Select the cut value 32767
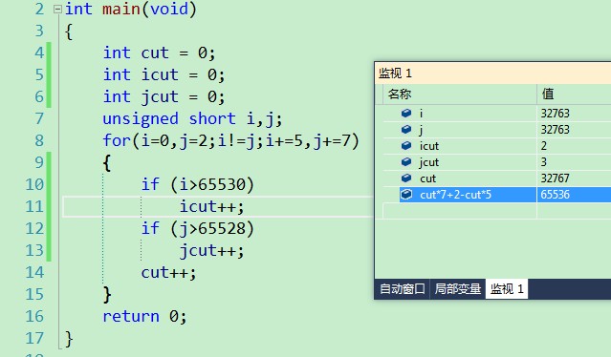Image resolution: width=611 pixels, height=357 pixels. pos(555,178)
